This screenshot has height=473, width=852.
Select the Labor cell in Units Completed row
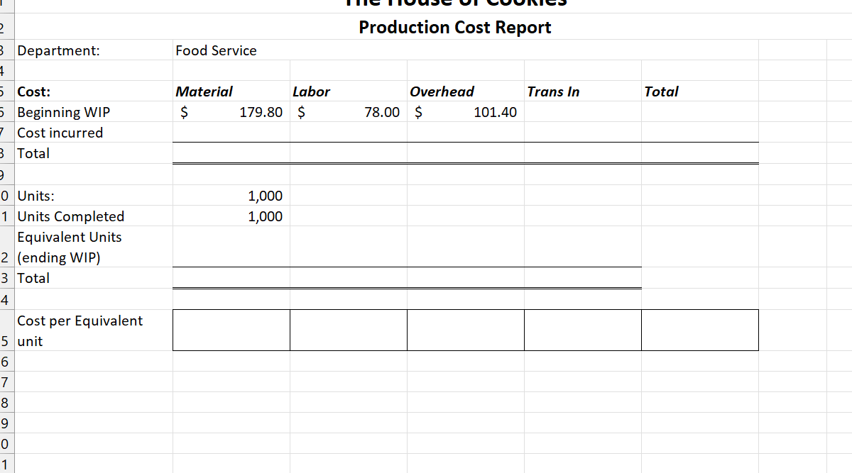tap(349, 216)
